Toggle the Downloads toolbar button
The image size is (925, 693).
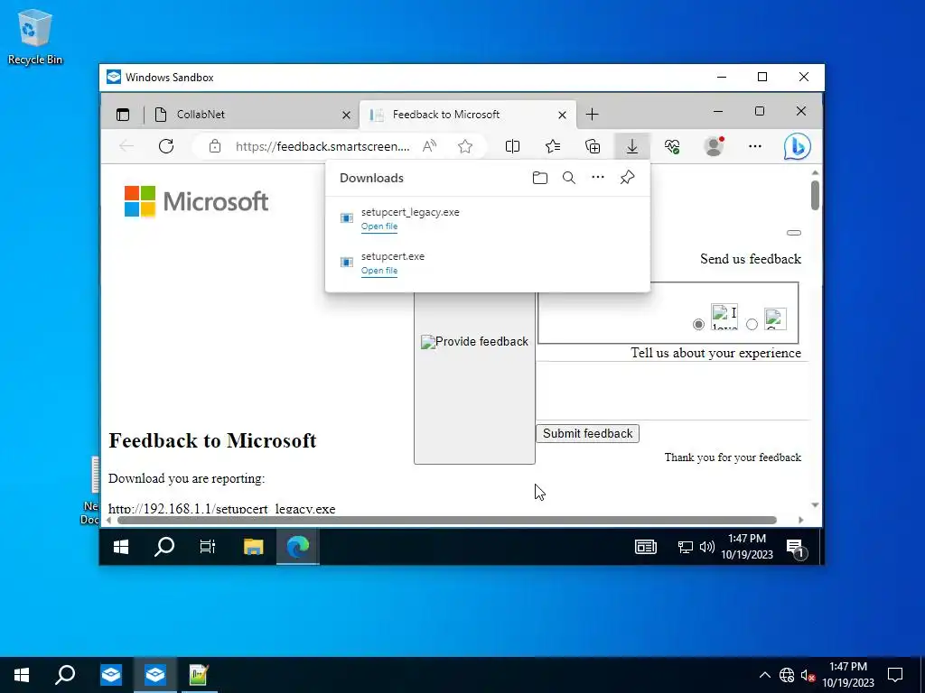coord(631,146)
